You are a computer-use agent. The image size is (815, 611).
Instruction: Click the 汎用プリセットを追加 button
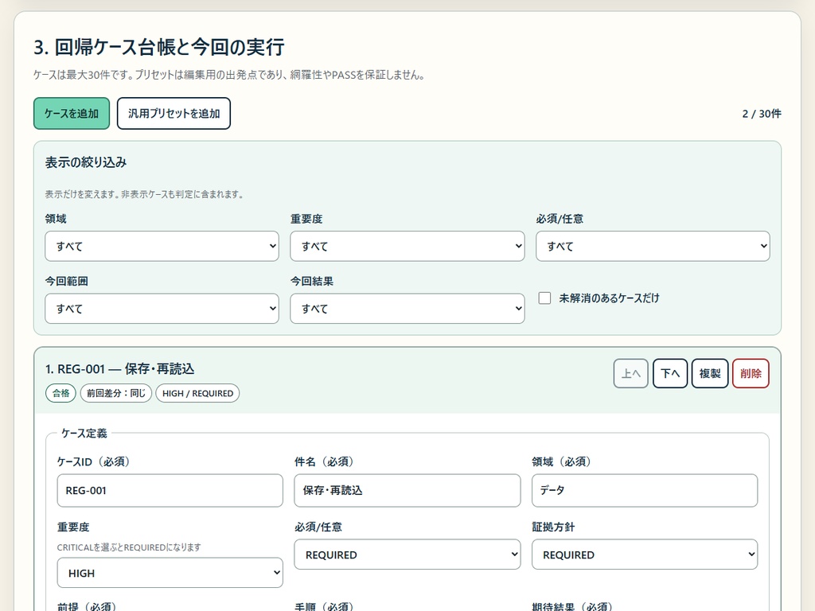click(x=174, y=113)
